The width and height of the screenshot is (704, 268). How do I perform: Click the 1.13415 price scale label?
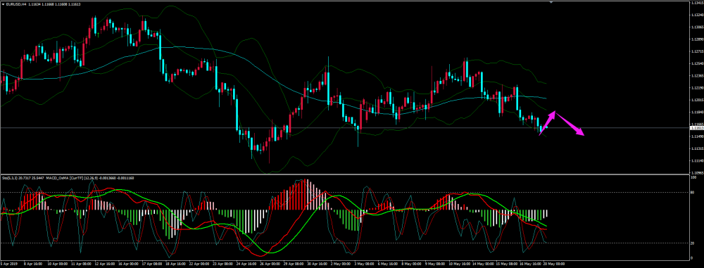coord(696,3)
